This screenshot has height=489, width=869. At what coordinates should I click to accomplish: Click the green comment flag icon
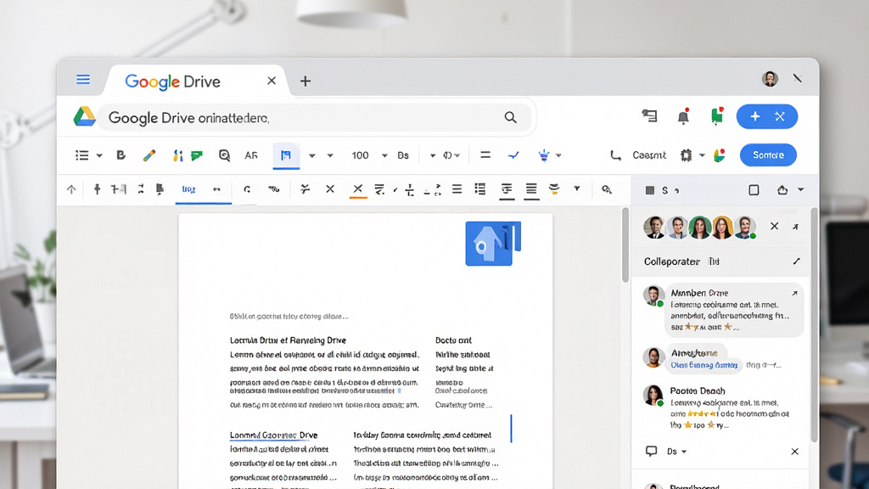[197, 156]
